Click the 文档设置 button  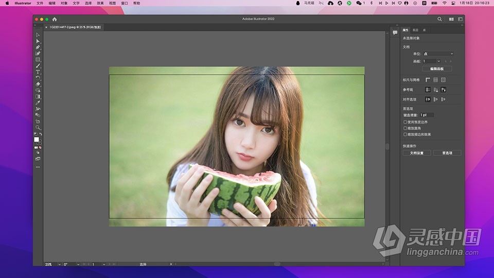pos(416,153)
